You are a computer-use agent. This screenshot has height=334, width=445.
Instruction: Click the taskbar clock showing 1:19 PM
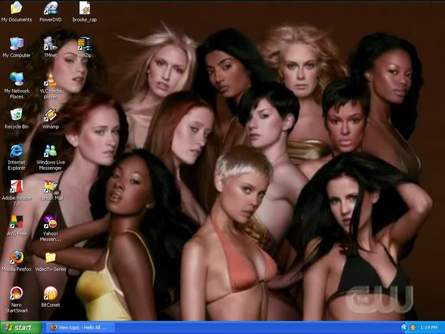coord(429,328)
